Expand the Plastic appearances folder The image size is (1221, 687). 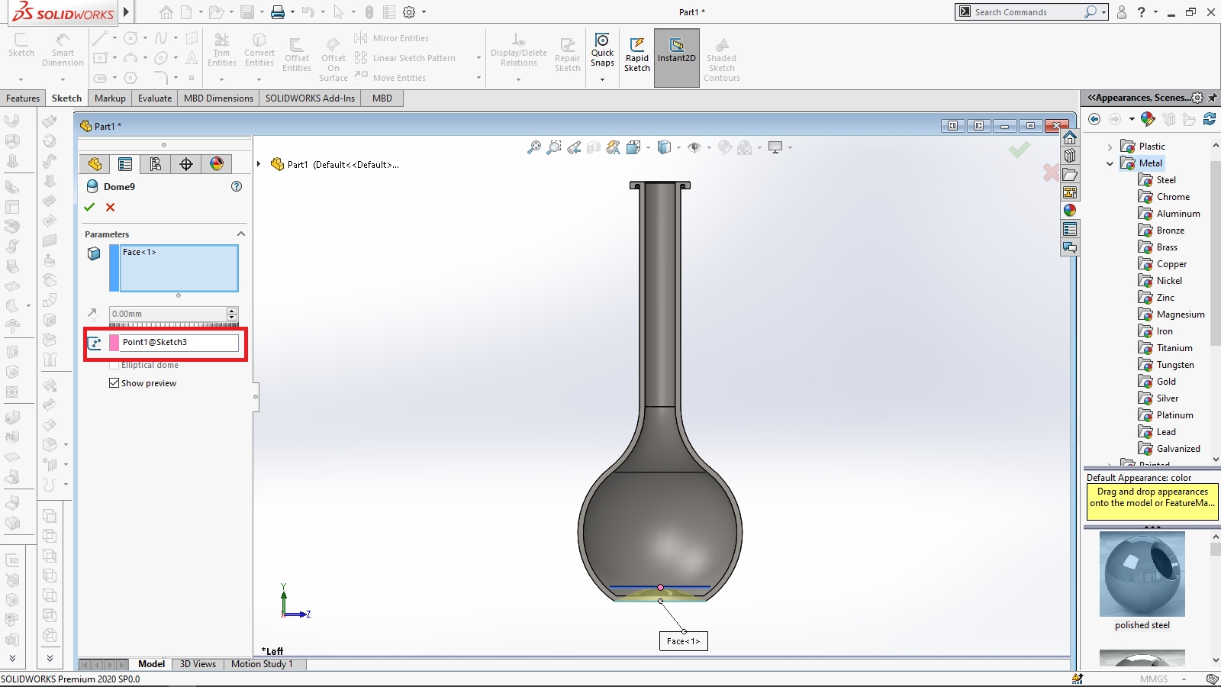pyautogui.click(x=1110, y=147)
